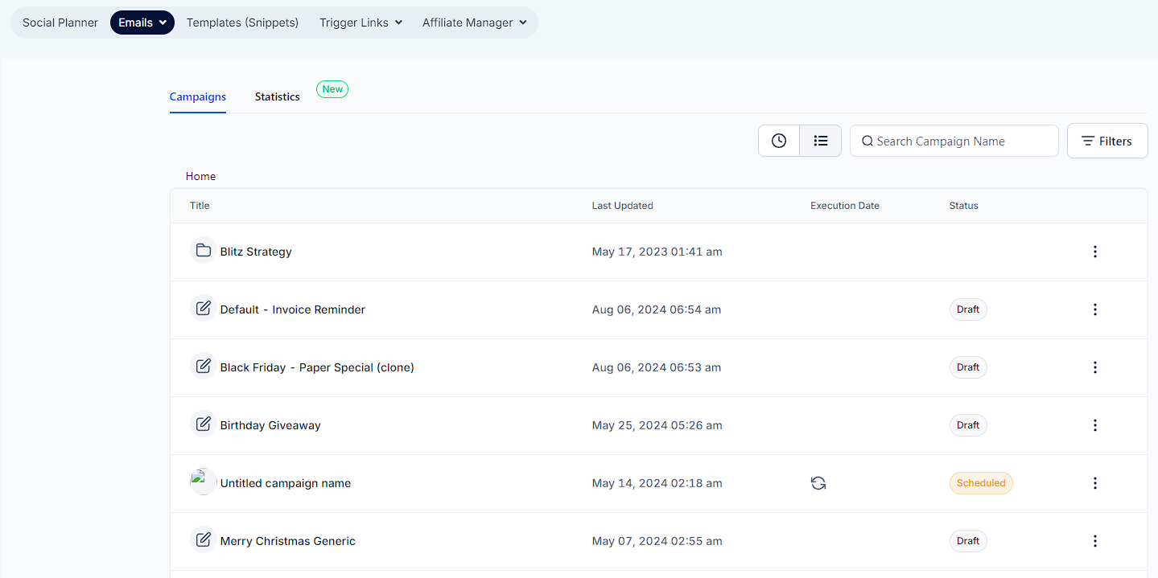This screenshot has height=578, width=1158.
Task: Focus the Search Campaign Name field
Action: click(x=954, y=141)
